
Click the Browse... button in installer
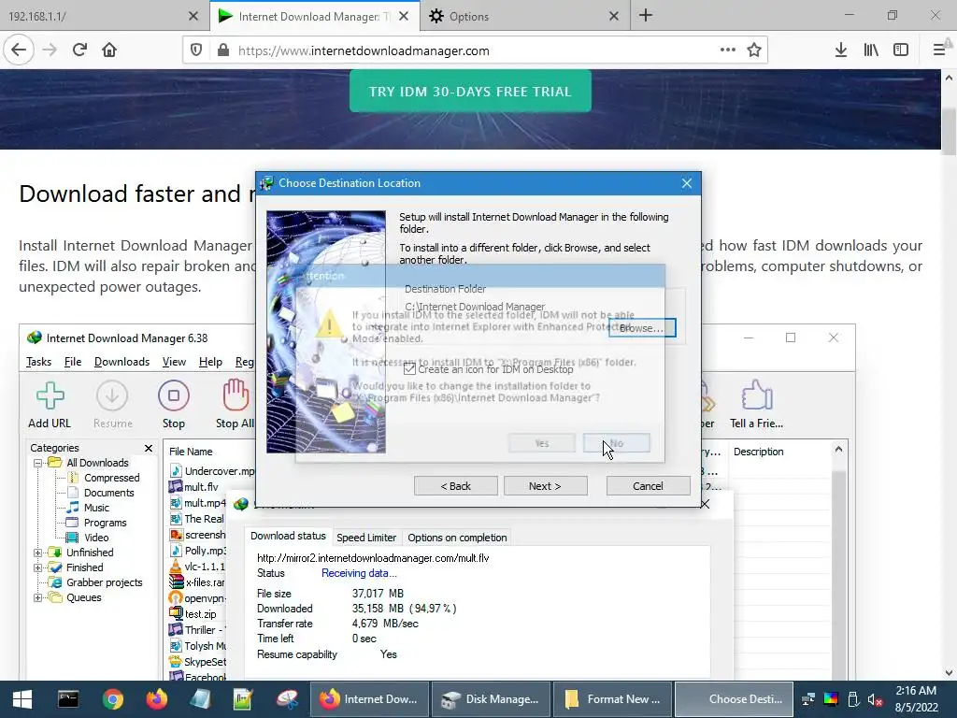(642, 328)
